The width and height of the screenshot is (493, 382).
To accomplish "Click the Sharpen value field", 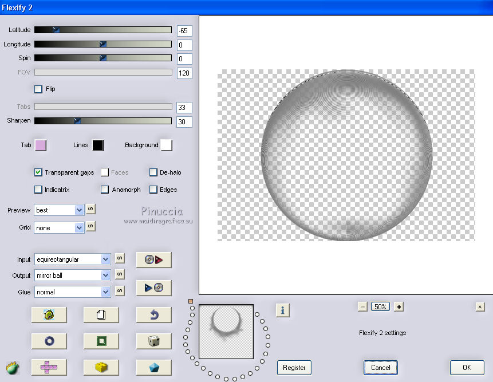I will pyautogui.click(x=184, y=121).
